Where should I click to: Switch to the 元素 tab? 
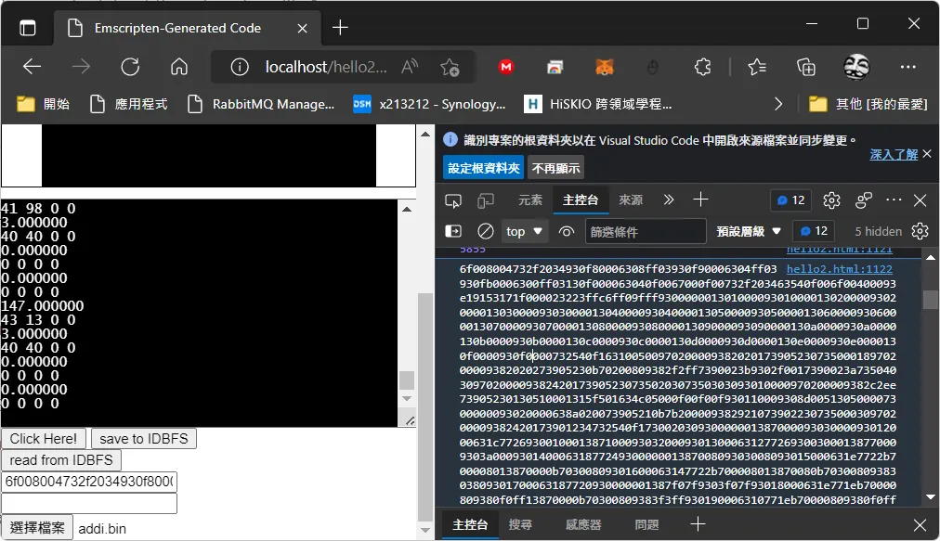[x=530, y=200]
